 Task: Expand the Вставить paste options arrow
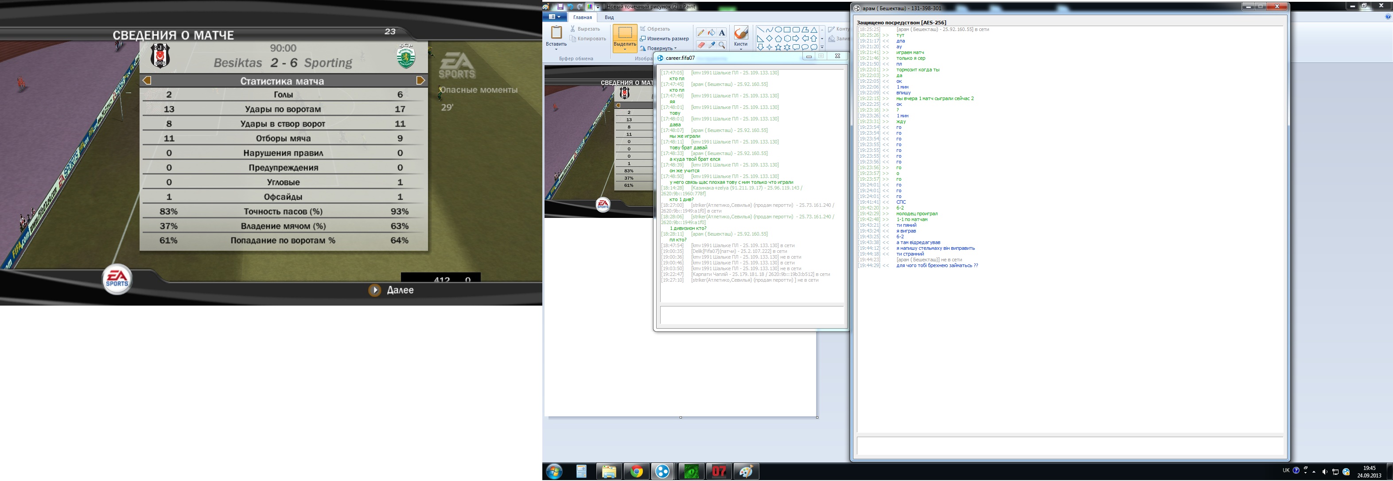click(556, 49)
